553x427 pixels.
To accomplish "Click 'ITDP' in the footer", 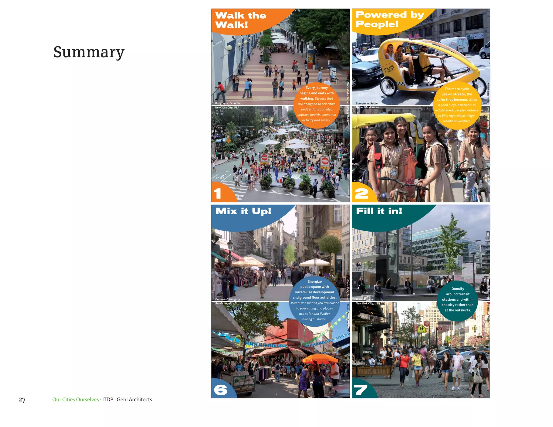I will [x=108, y=399].
